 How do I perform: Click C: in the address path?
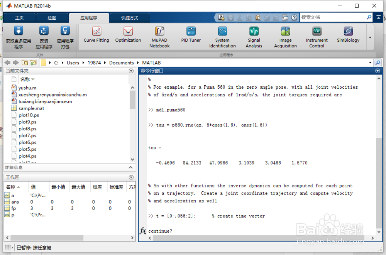tap(56, 63)
